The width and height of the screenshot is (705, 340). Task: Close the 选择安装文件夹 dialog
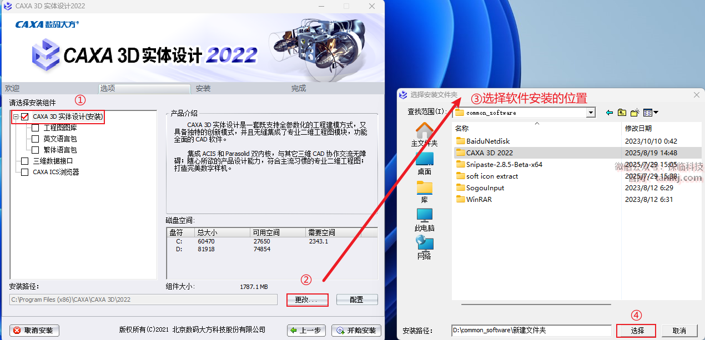click(697, 95)
